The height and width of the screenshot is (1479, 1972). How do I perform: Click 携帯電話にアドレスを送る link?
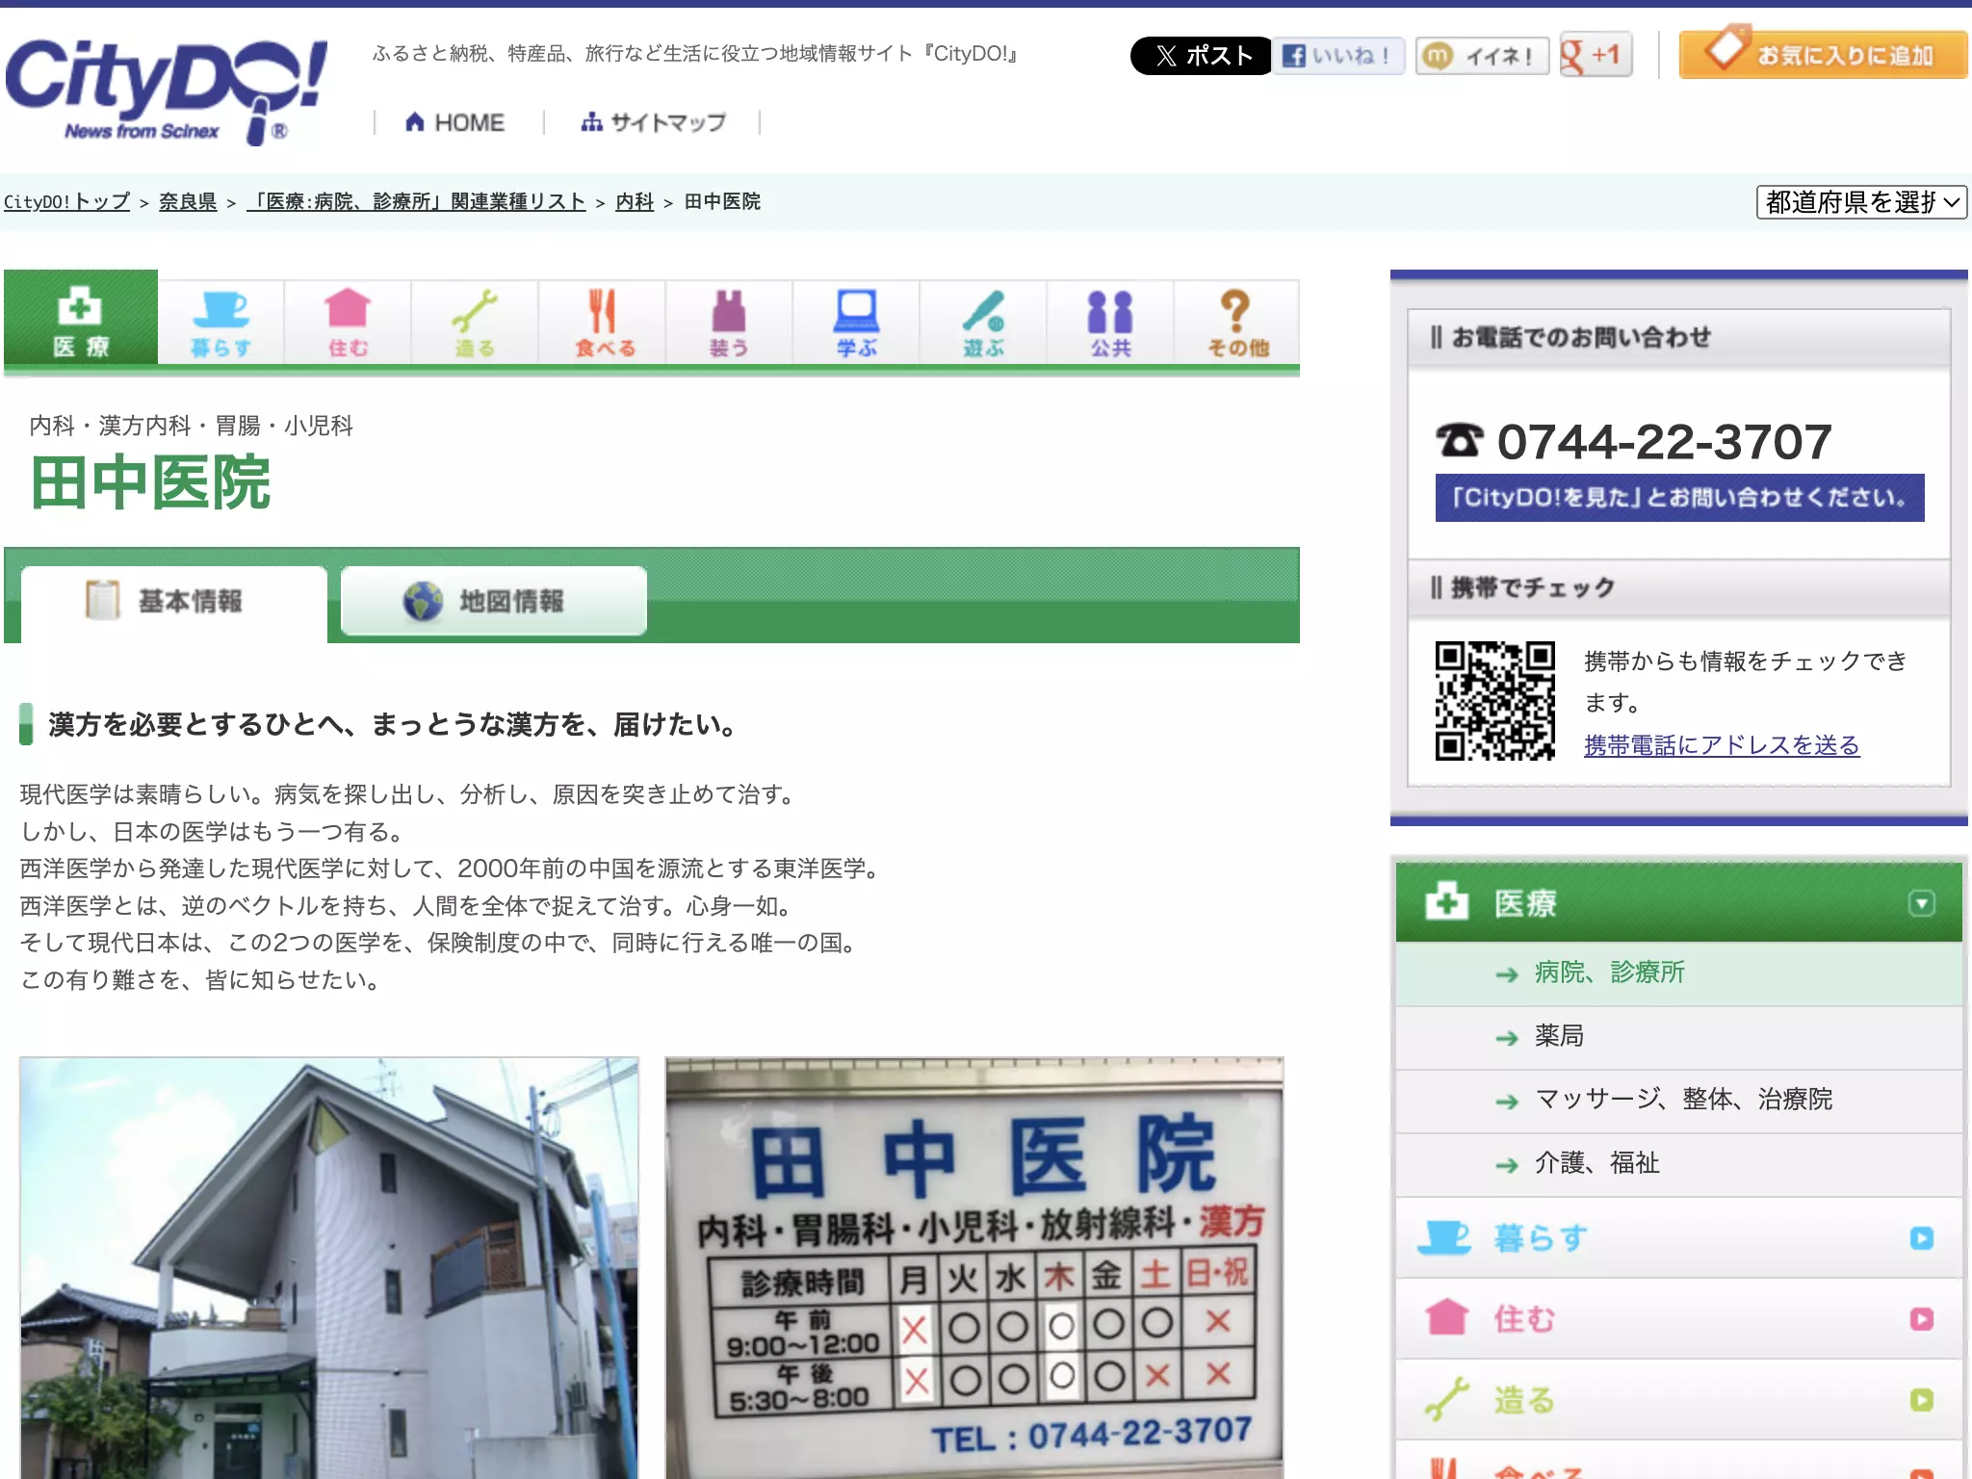[1722, 744]
